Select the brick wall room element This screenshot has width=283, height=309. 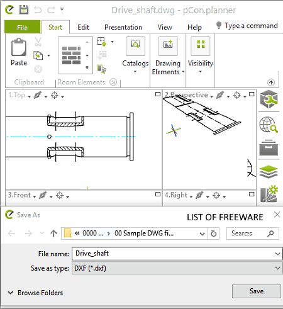click(71, 55)
